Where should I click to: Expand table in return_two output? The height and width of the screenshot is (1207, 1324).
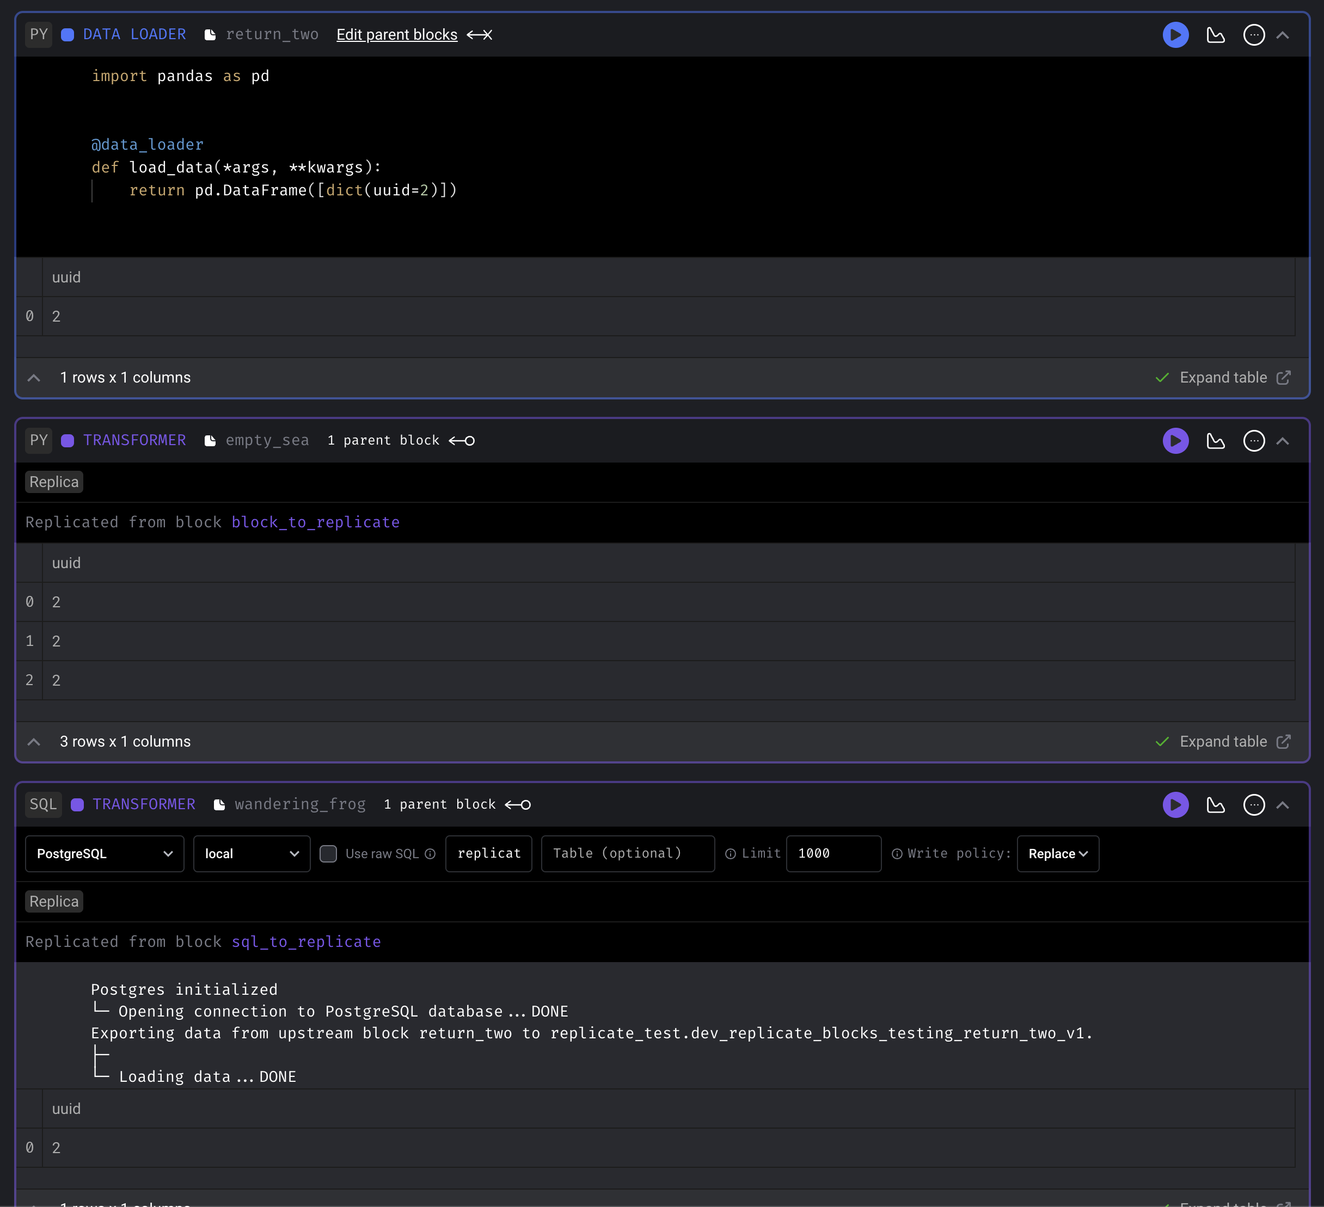[x=1223, y=378]
